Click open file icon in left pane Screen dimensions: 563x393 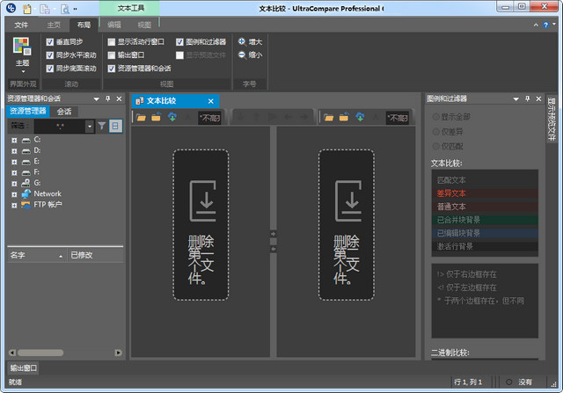click(142, 117)
